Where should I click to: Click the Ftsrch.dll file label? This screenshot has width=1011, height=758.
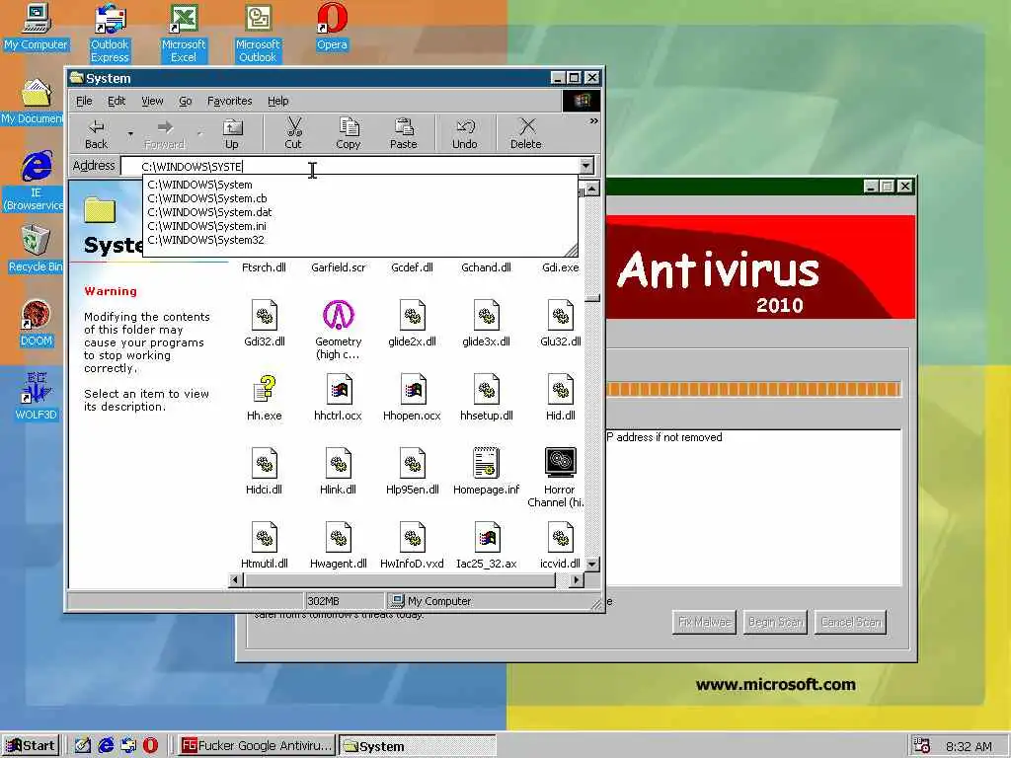pyautogui.click(x=265, y=267)
